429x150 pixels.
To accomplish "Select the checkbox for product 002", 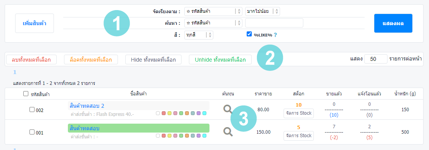I will tap(32, 110).
